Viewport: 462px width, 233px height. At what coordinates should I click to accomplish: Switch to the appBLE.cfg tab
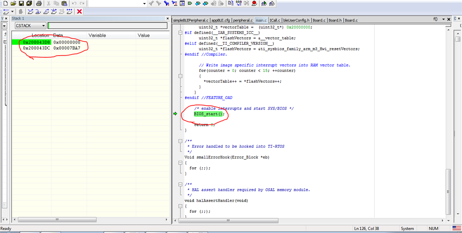click(220, 20)
